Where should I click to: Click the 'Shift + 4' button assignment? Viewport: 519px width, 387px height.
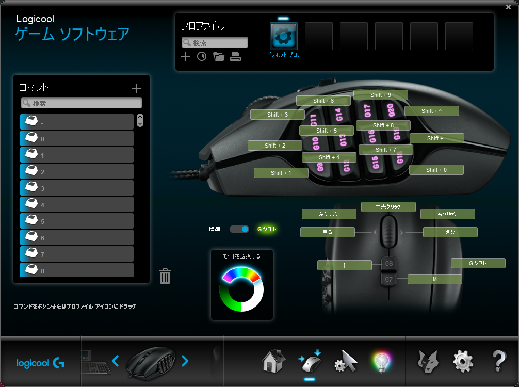(329, 157)
